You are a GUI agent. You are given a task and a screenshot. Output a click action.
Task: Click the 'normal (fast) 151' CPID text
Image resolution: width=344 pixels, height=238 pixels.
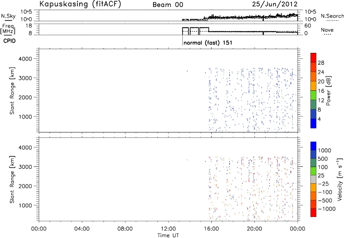pyautogui.click(x=208, y=43)
